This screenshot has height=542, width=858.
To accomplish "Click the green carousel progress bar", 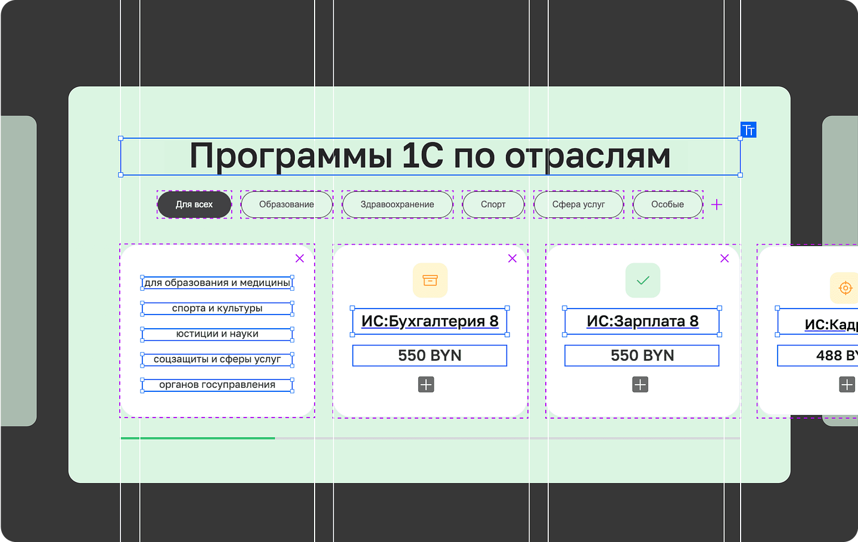I will click(x=198, y=438).
